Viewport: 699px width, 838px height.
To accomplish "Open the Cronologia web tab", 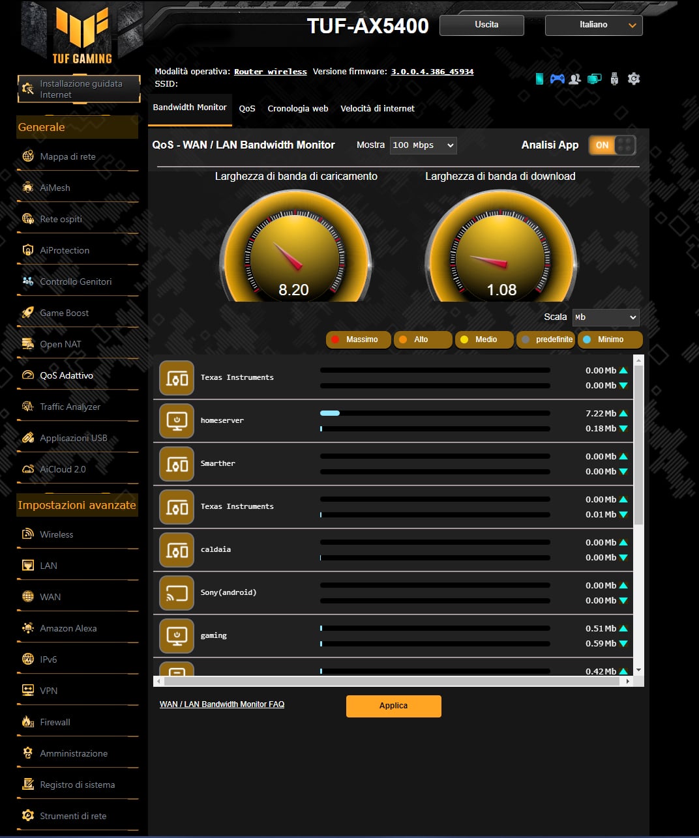I will pyautogui.click(x=298, y=109).
